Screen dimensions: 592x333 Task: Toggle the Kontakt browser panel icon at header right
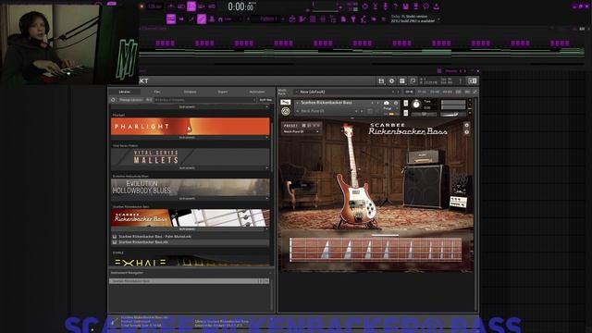click(x=473, y=80)
